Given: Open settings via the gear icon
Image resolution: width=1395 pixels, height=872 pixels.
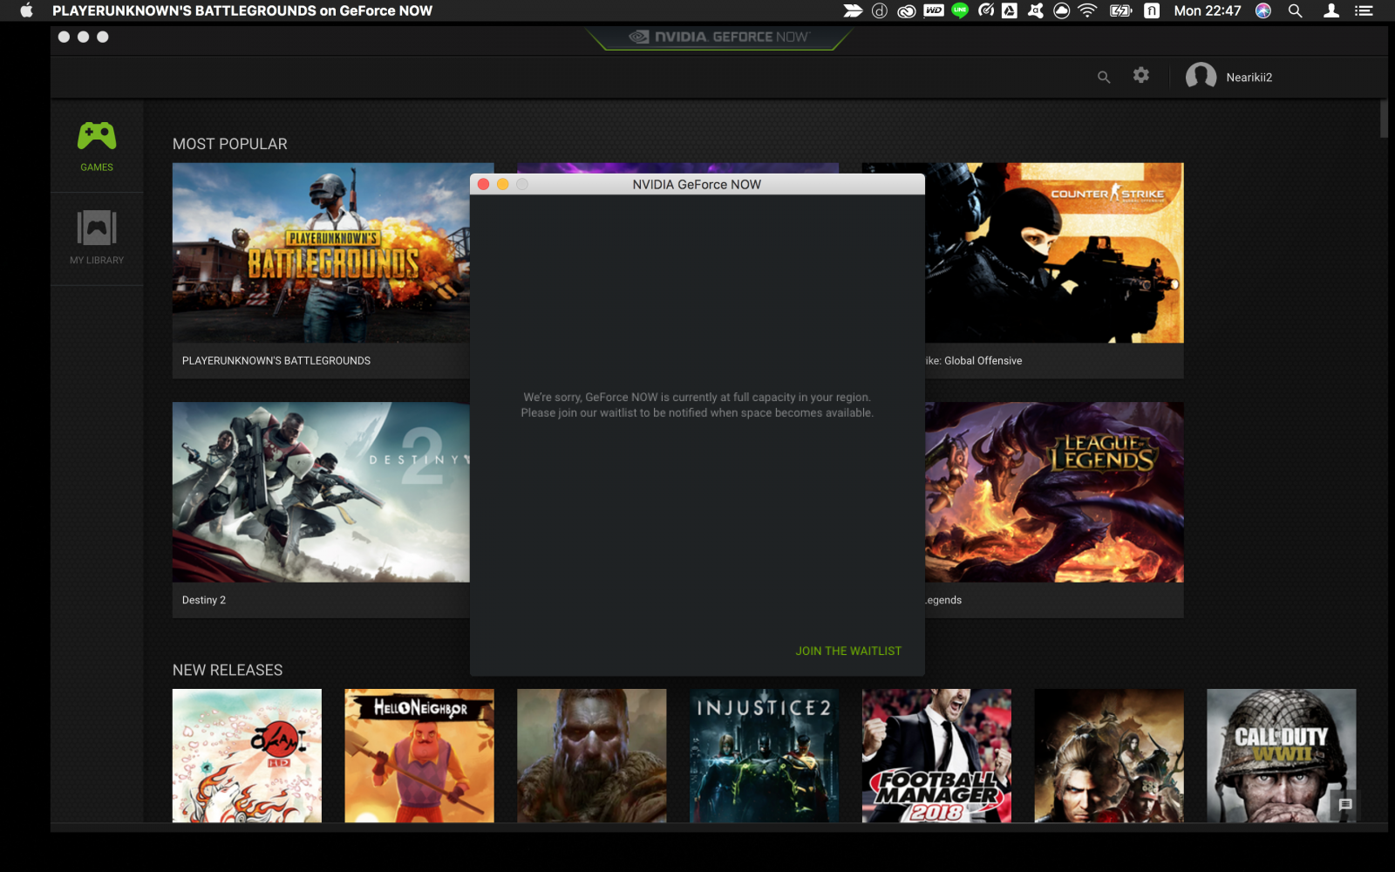Looking at the screenshot, I should pos(1140,76).
